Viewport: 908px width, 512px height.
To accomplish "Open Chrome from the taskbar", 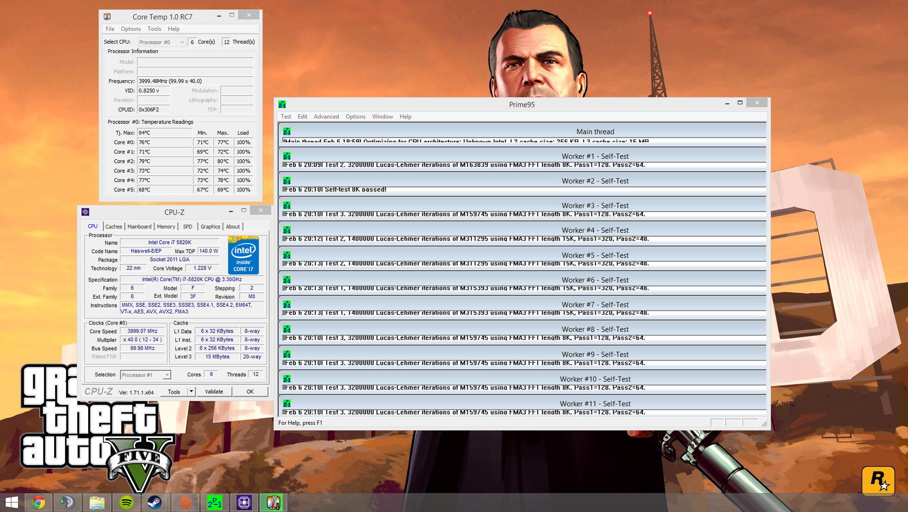I will click(x=38, y=503).
